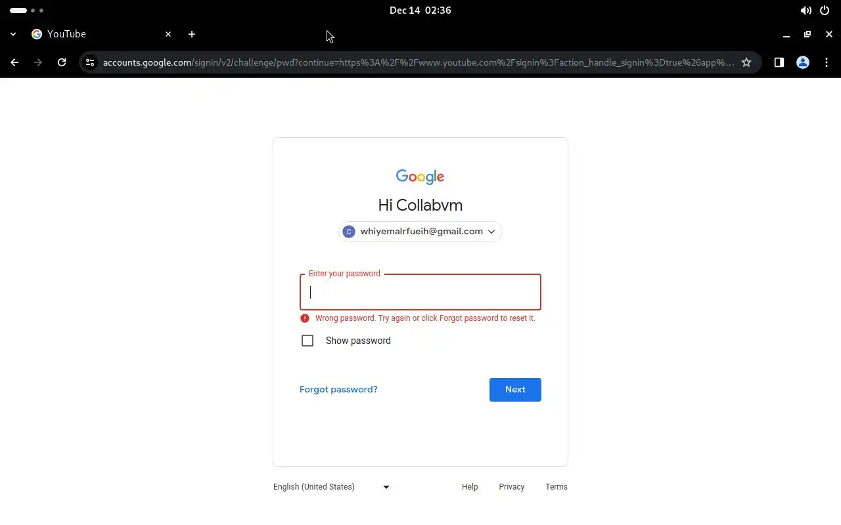Viewport: 841px width, 525px height.
Task: Go back using the browser back arrow
Action: pos(14,62)
